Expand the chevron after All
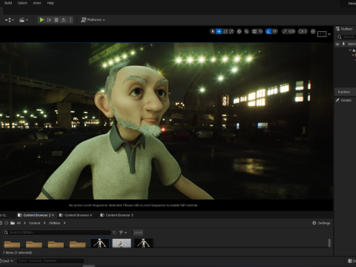Image resolution: width=356 pixels, height=267 pixels. [x=24, y=223]
